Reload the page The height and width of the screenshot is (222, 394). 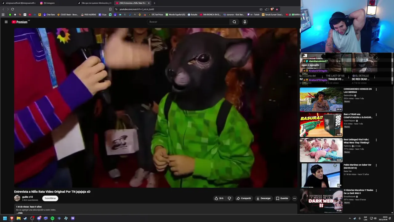[12, 9]
